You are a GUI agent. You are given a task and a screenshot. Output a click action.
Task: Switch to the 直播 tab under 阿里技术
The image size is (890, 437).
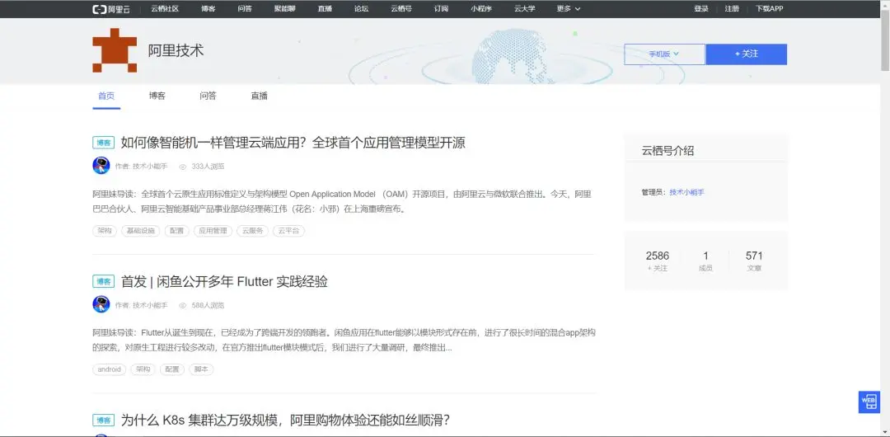click(x=260, y=96)
